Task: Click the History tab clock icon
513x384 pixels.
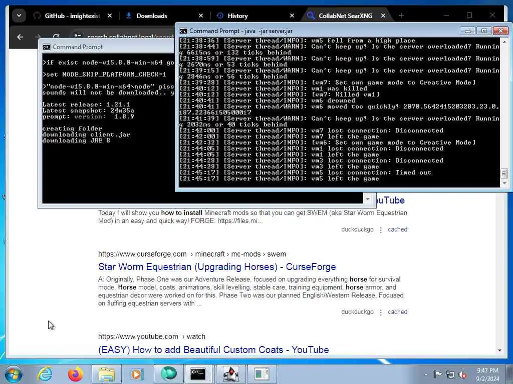Action: click(220, 15)
